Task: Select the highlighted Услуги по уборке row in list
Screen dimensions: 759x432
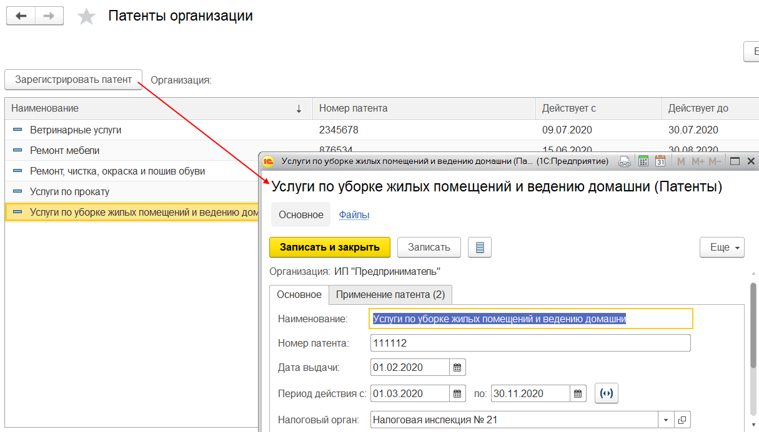Action: 131,213
